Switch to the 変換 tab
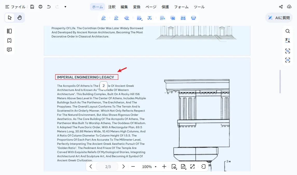 pyautogui.click(x=136, y=7)
